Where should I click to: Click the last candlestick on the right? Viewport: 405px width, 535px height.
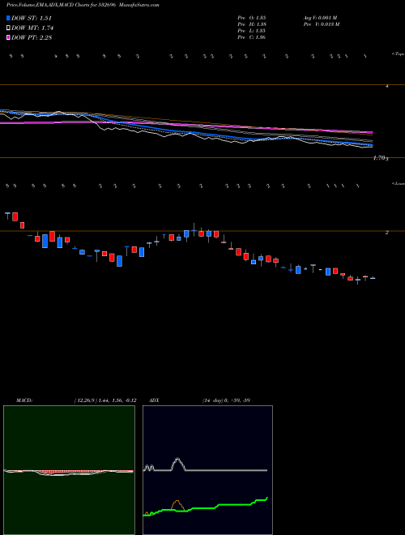(373, 278)
